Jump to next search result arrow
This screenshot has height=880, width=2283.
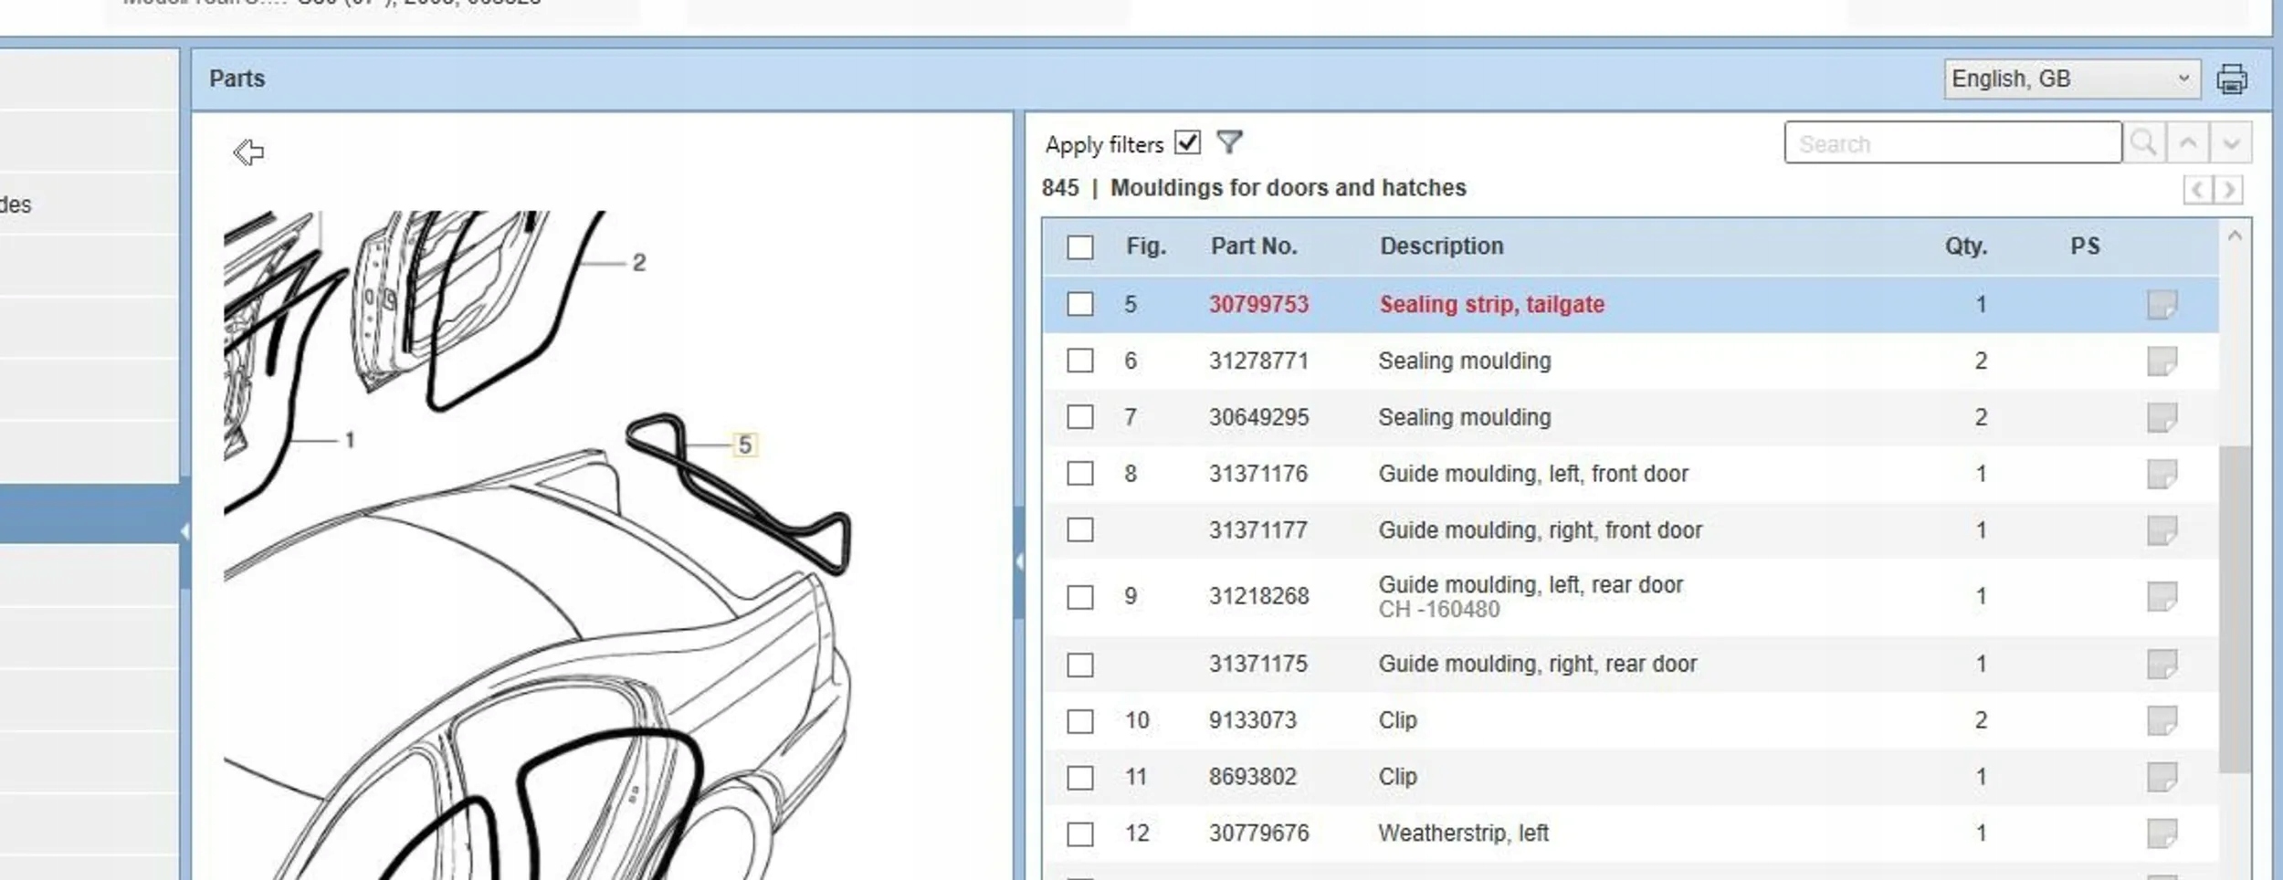2231,143
